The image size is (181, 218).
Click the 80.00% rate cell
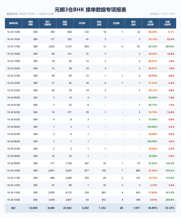(153, 98)
